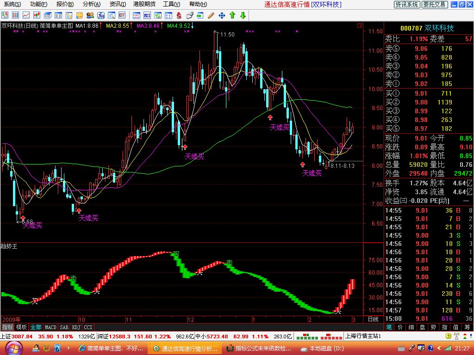The height and width of the screenshot is (355, 474).
Task: Open the ETF toolbar icon
Action: (x=122, y=15)
